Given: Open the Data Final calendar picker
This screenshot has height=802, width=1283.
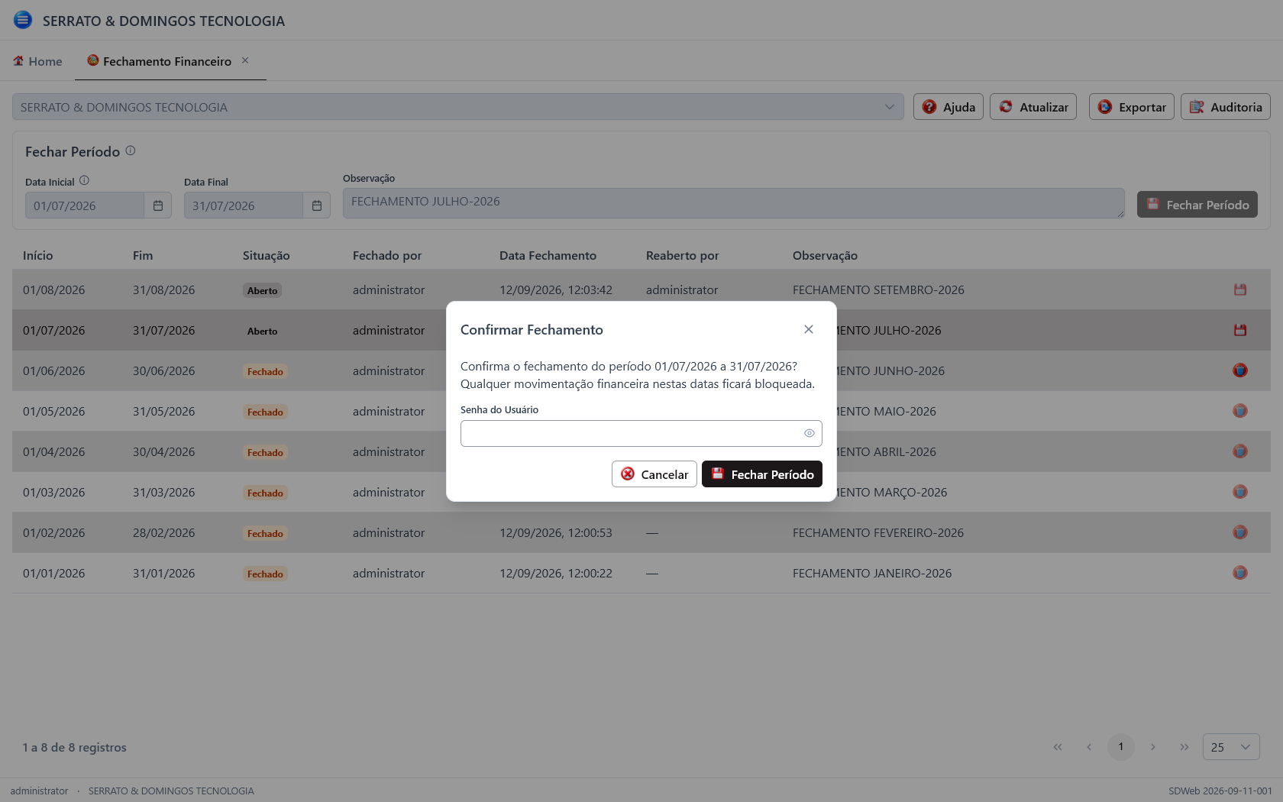Looking at the screenshot, I should pyautogui.click(x=317, y=205).
